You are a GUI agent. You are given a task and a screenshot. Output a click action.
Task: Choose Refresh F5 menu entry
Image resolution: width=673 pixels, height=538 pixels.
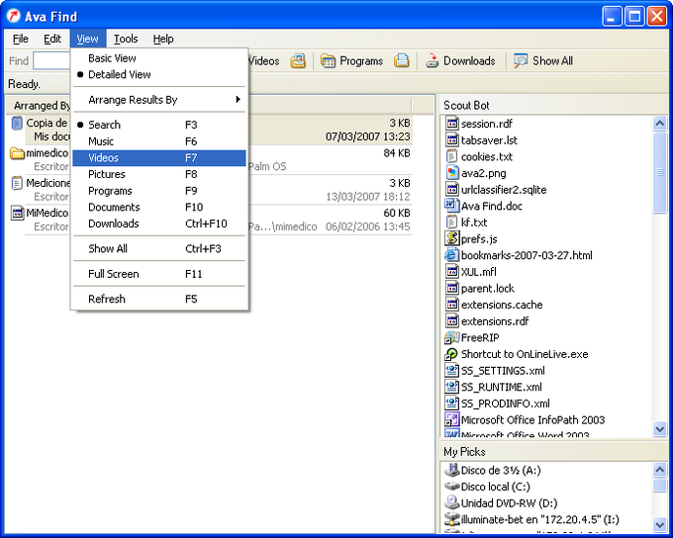coord(159,299)
